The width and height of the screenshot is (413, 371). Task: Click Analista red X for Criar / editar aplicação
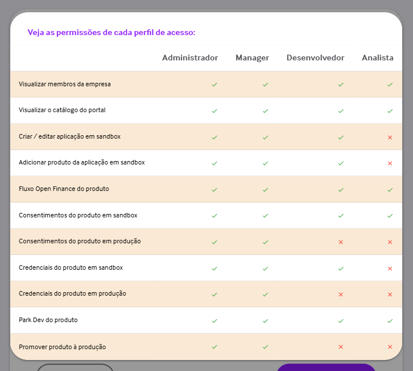pos(390,137)
